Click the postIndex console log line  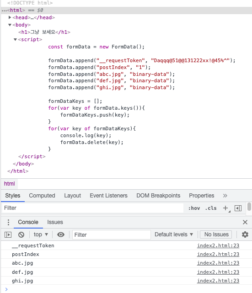(x=26, y=254)
